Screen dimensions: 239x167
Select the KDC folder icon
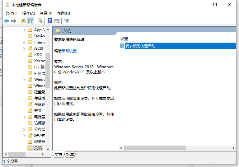(30, 54)
